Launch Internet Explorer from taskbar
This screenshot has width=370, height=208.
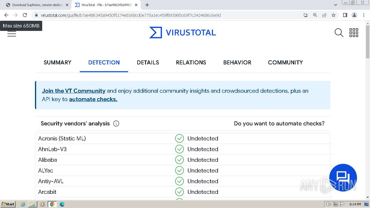(23, 204)
